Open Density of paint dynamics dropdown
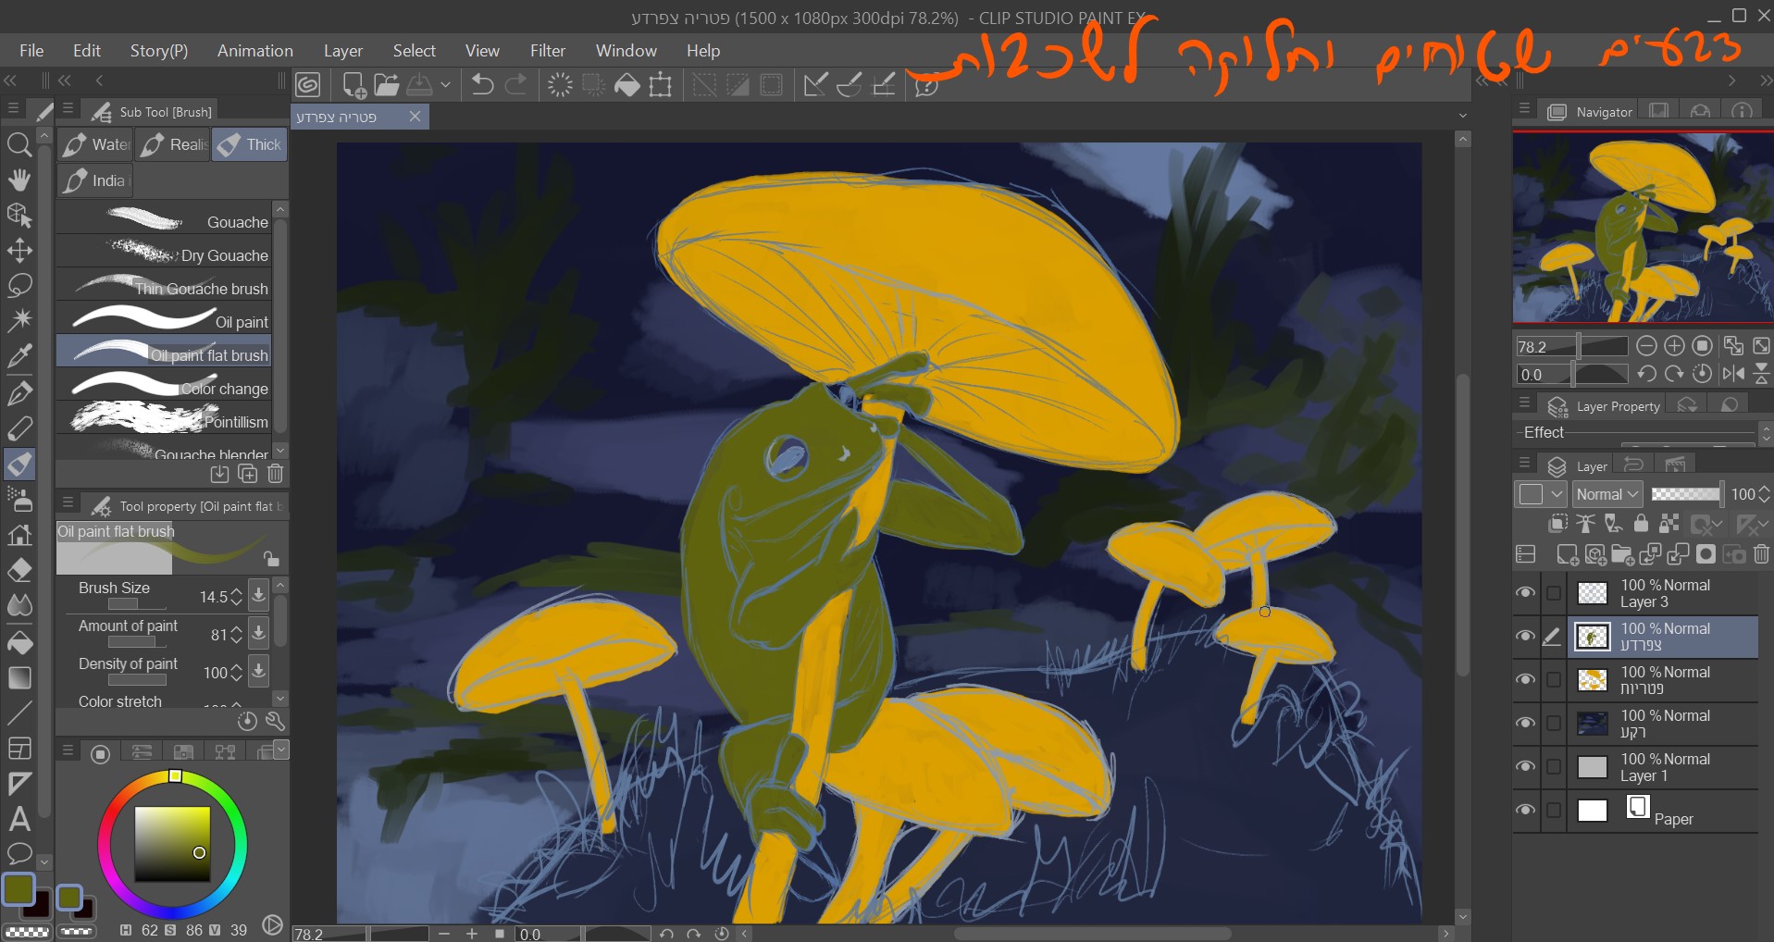 tap(259, 672)
